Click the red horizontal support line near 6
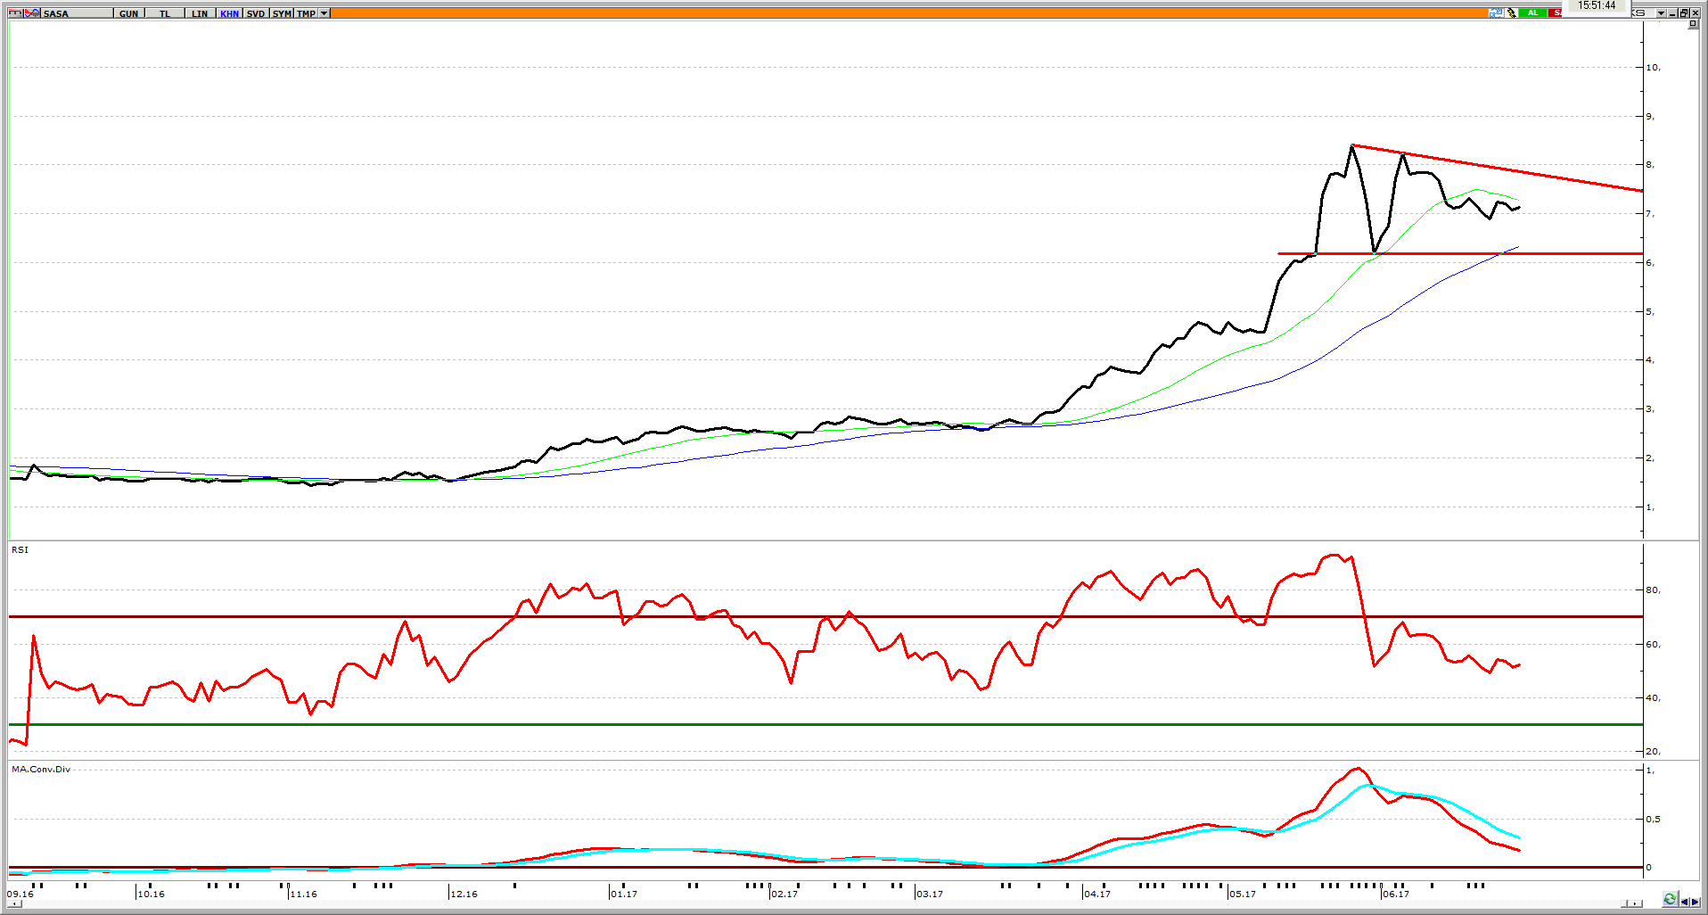The image size is (1708, 915). click(1460, 254)
